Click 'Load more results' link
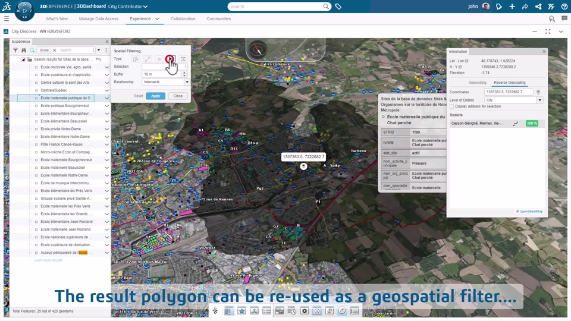 coord(48,260)
